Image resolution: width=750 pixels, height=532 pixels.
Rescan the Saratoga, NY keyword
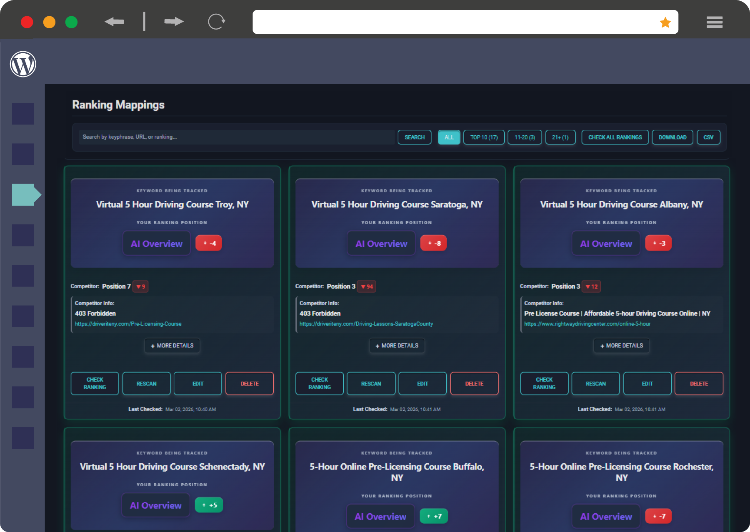coord(371,383)
